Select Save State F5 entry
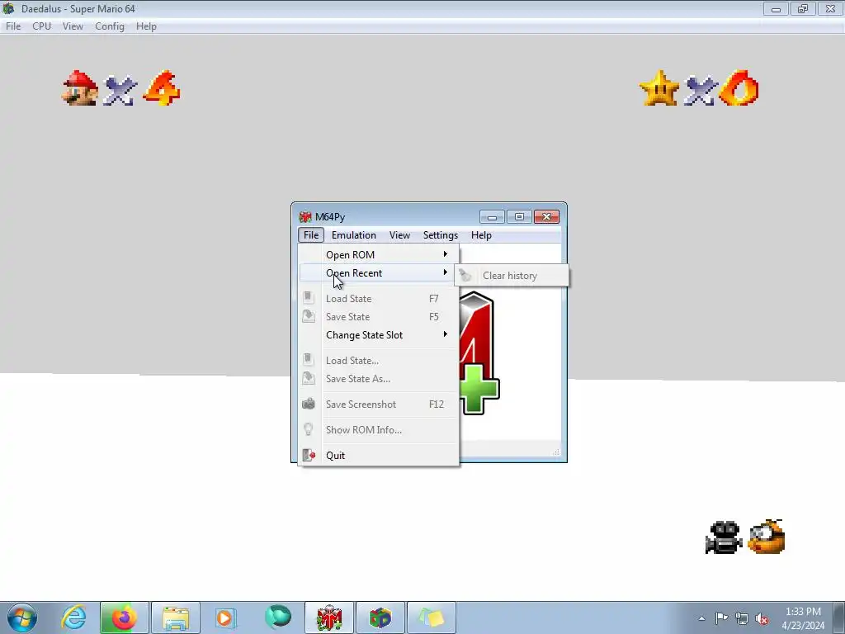 pyautogui.click(x=378, y=317)
